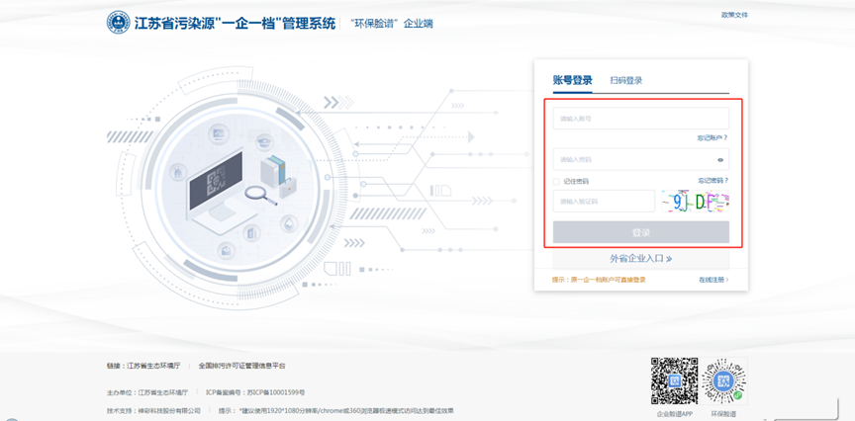Open 在线注册 link

coord(712,280)
